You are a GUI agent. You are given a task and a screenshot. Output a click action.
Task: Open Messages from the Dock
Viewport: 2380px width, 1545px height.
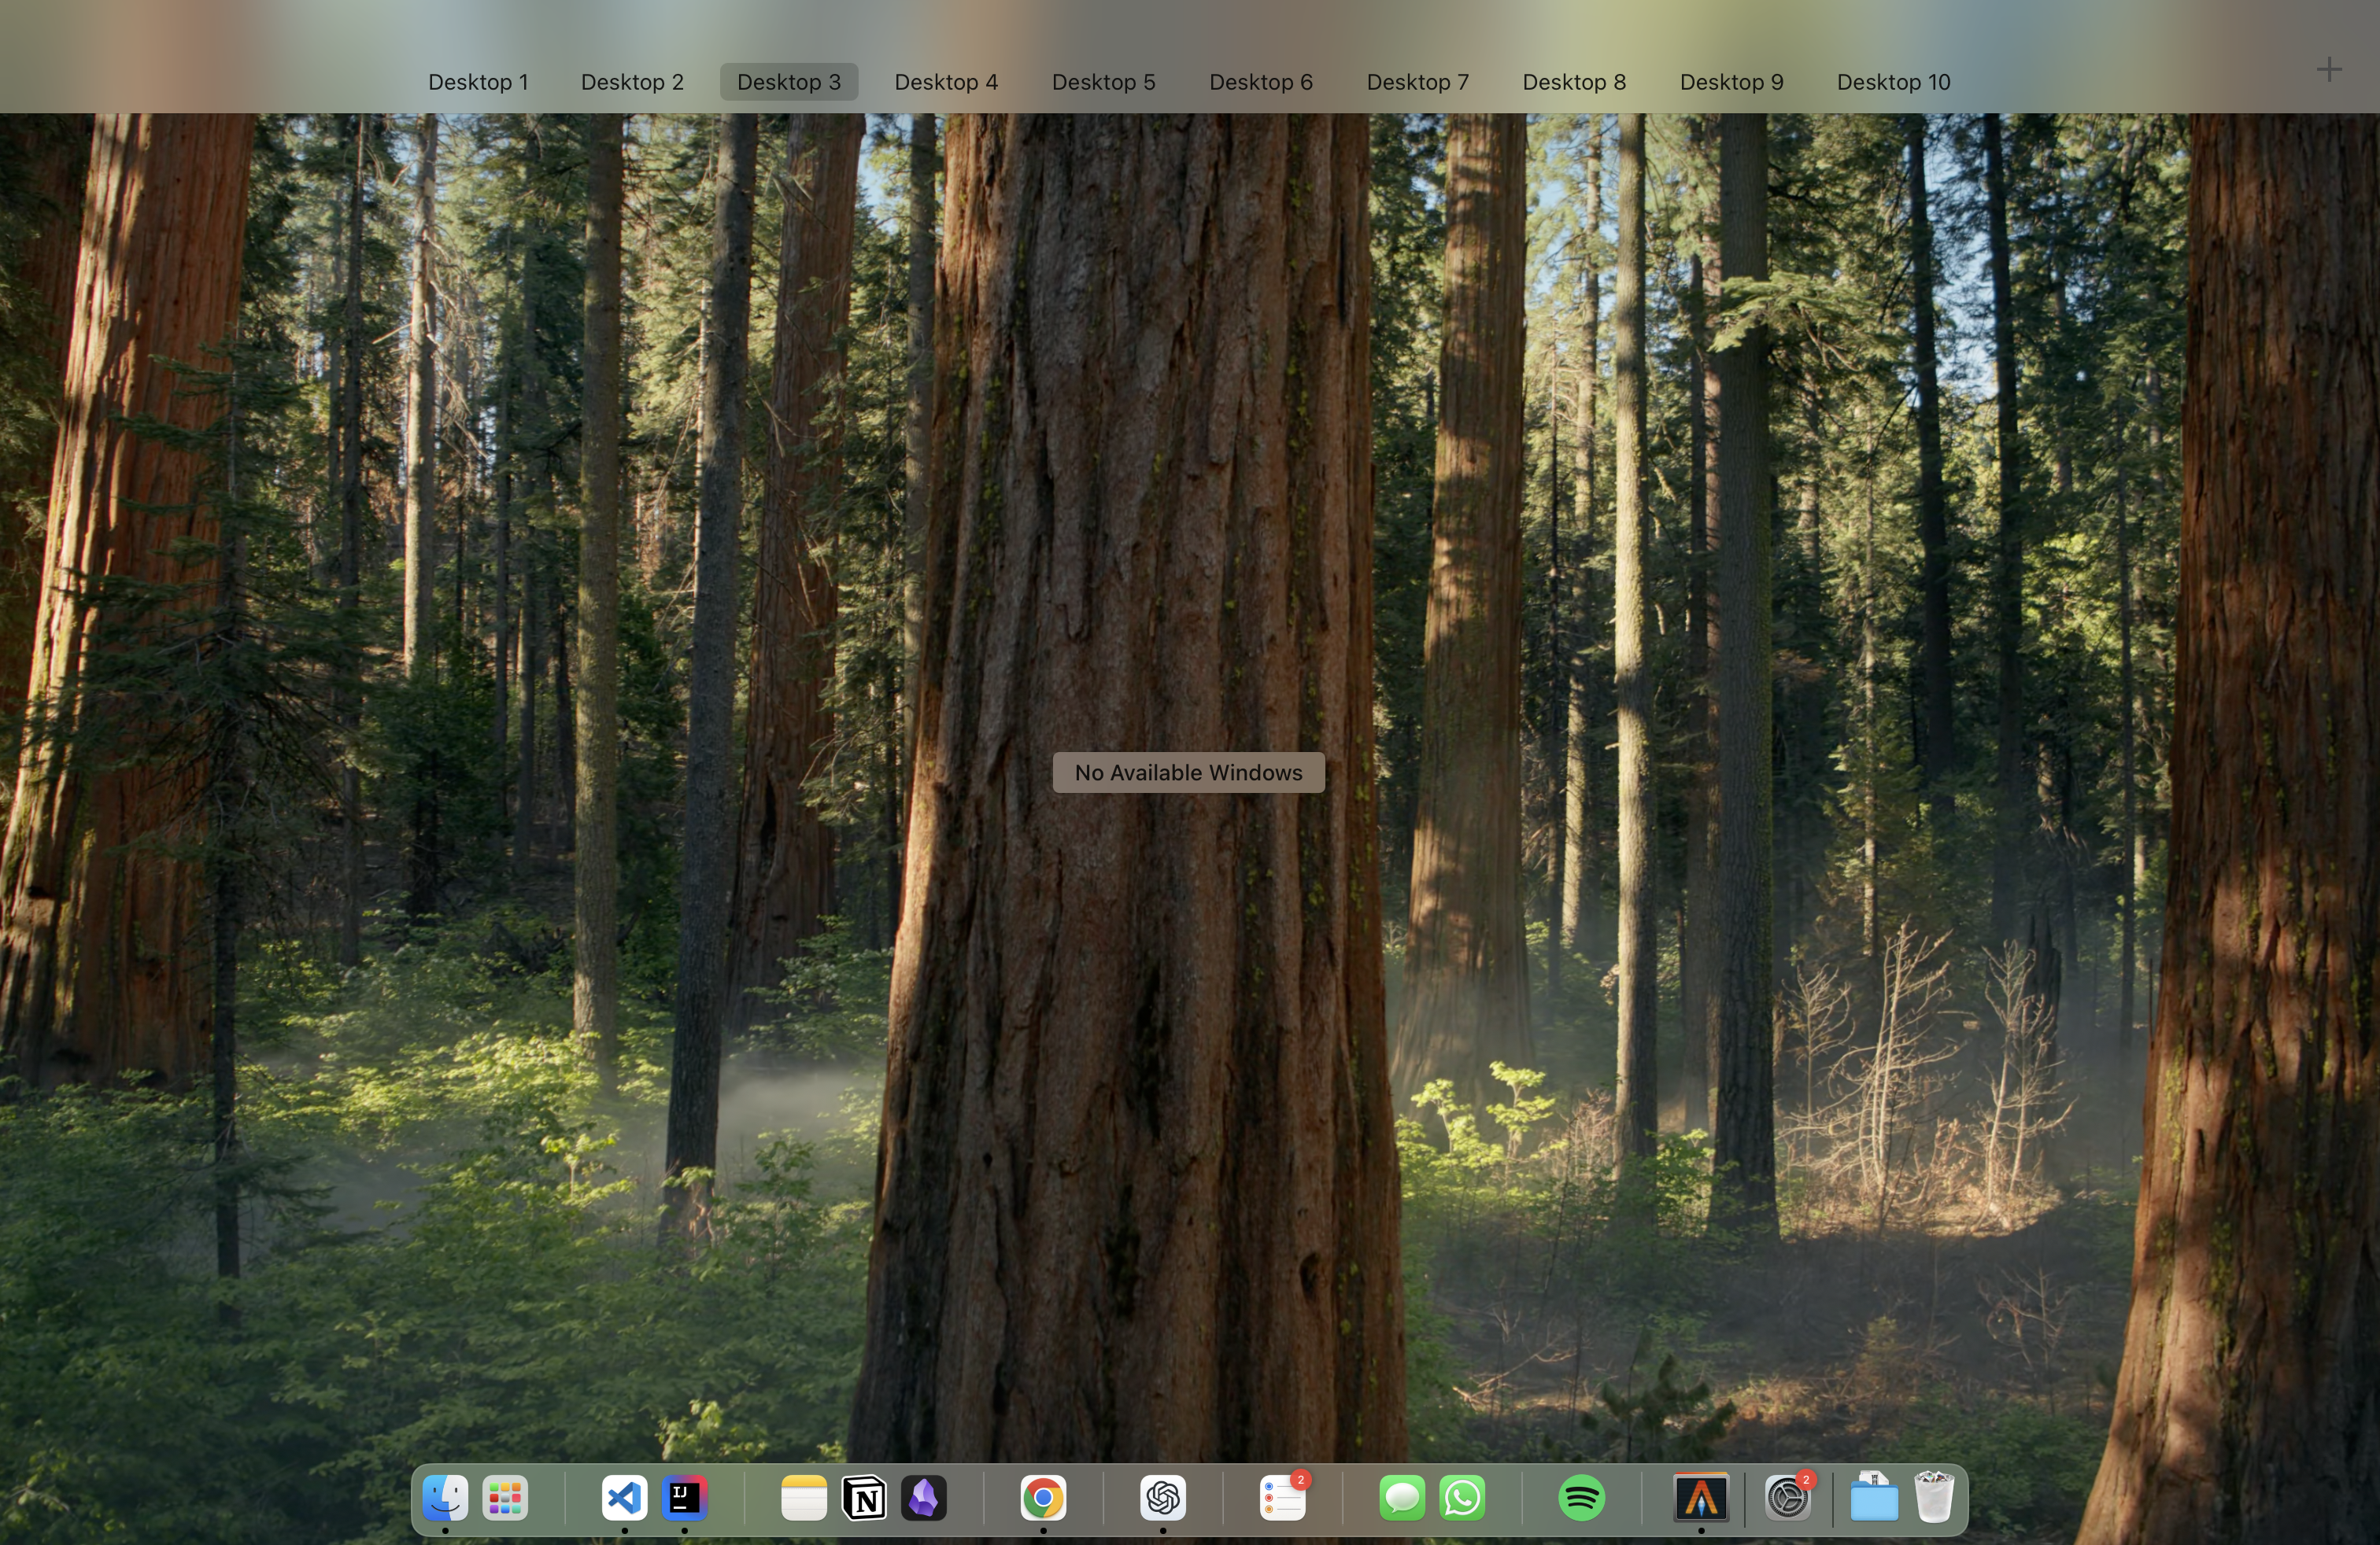(x=1402, y=1498)
